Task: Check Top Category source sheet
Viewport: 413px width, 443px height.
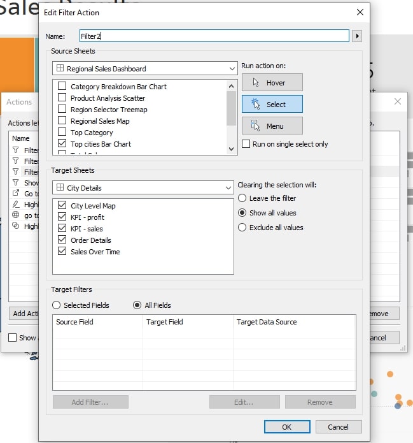Action: click(62, 132)
